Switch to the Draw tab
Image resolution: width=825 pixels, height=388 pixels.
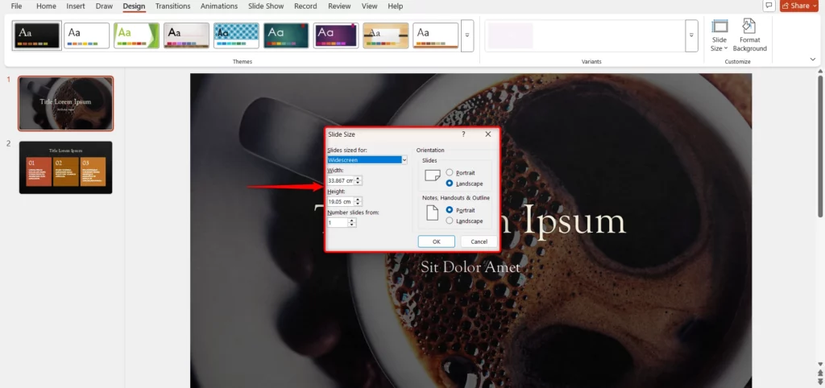click(105, 6)
